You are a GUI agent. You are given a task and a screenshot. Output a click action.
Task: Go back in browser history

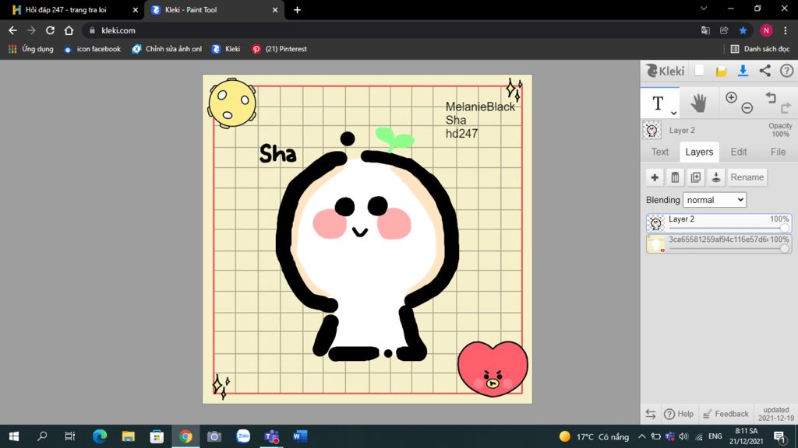[x=12, y=30]
